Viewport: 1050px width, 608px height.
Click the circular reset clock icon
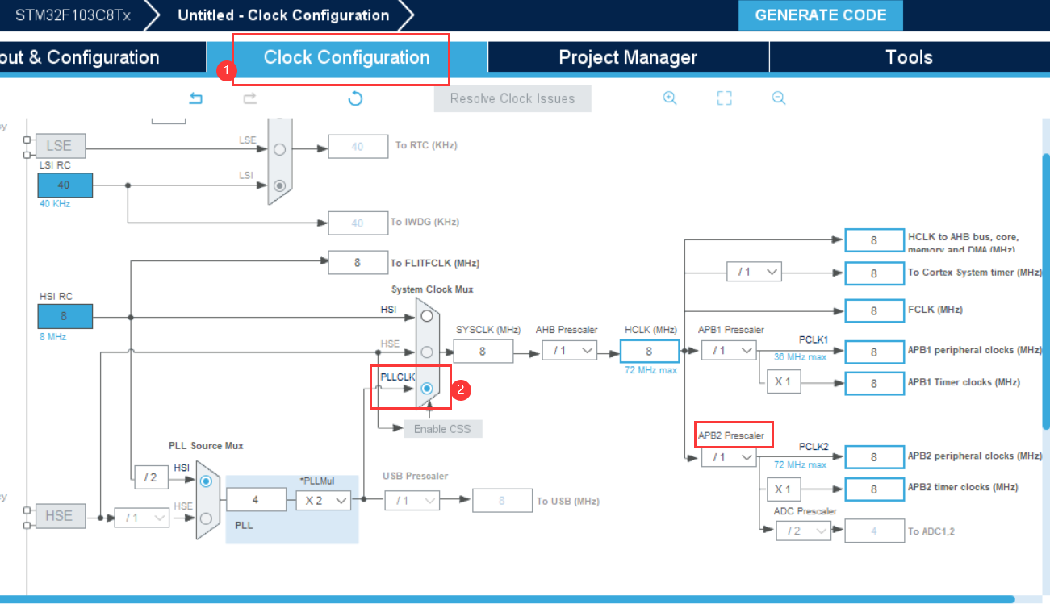(x=355, y=98)
